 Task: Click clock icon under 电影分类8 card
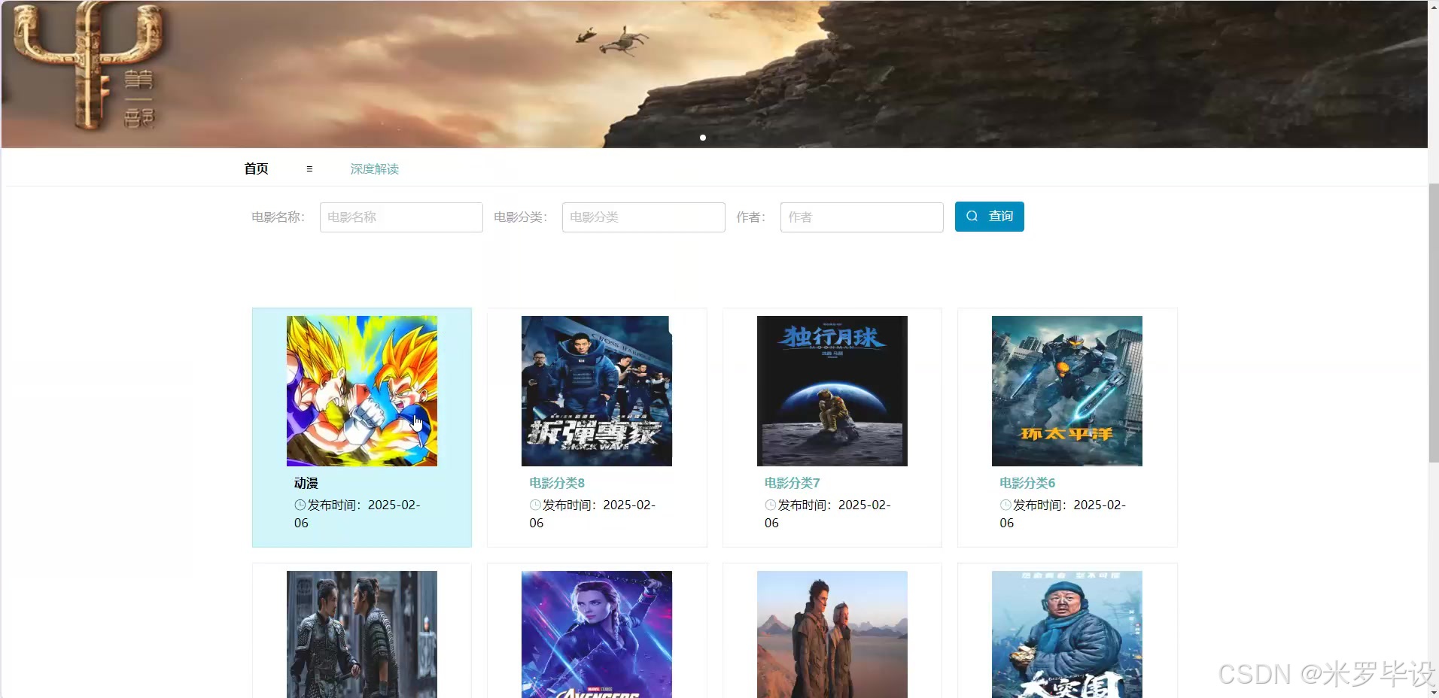point(535,505)
